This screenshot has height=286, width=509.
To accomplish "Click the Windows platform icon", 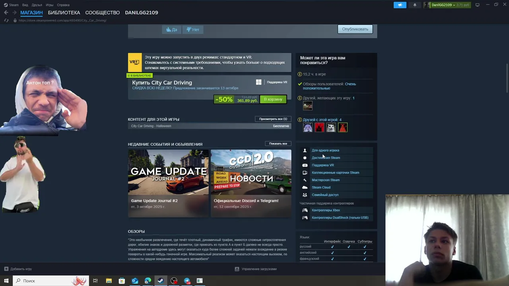I will (x=258, y=82).
